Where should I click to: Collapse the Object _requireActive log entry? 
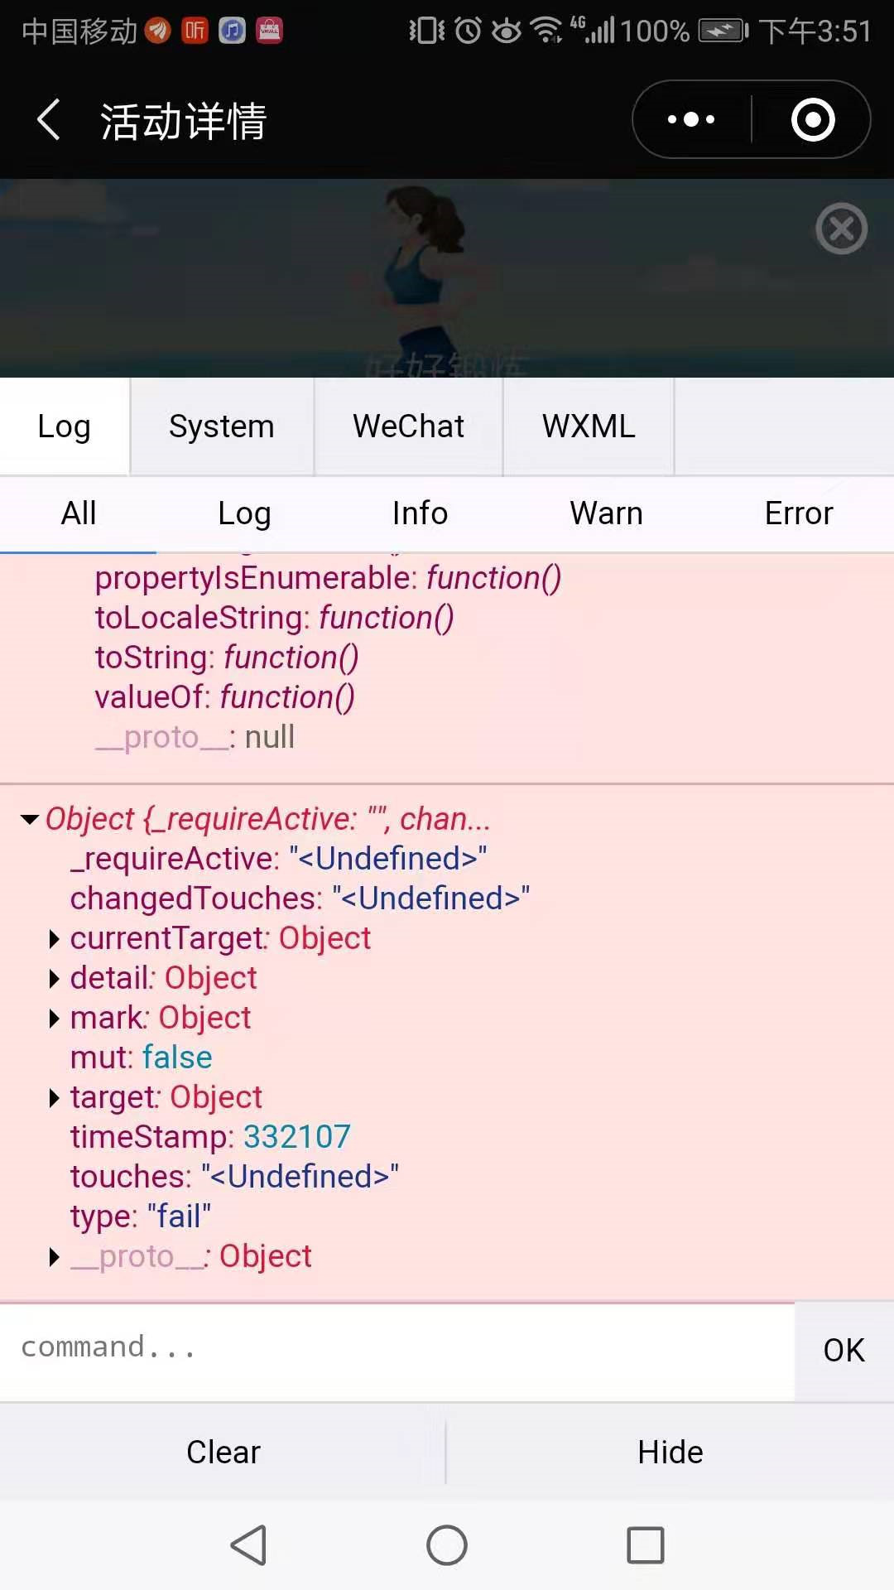pyautogui.click(x=31, y=820)
